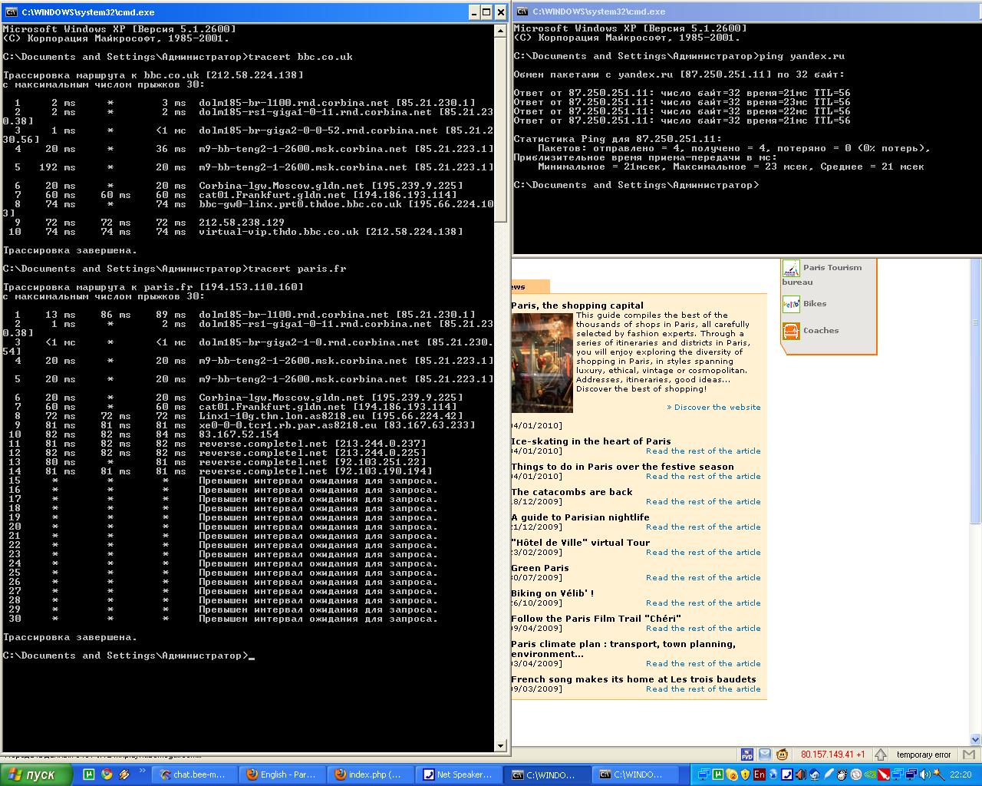Open the cmd system menu icon of left window

click(11, 12)
